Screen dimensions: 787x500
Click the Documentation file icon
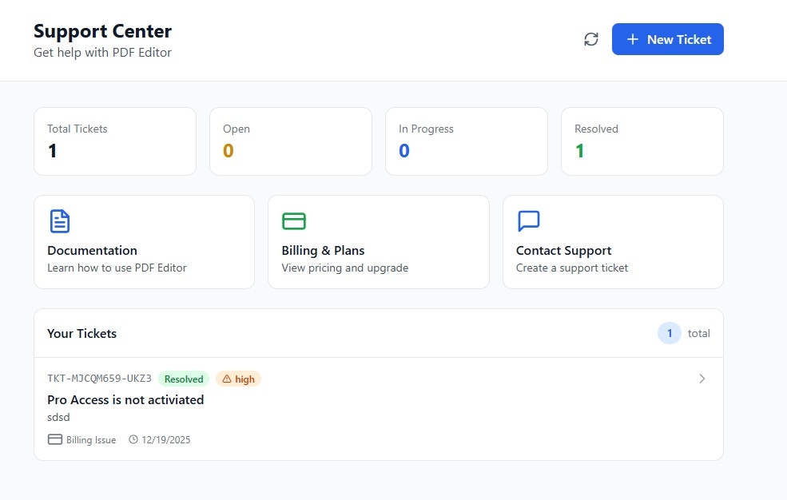pos(60,221)
